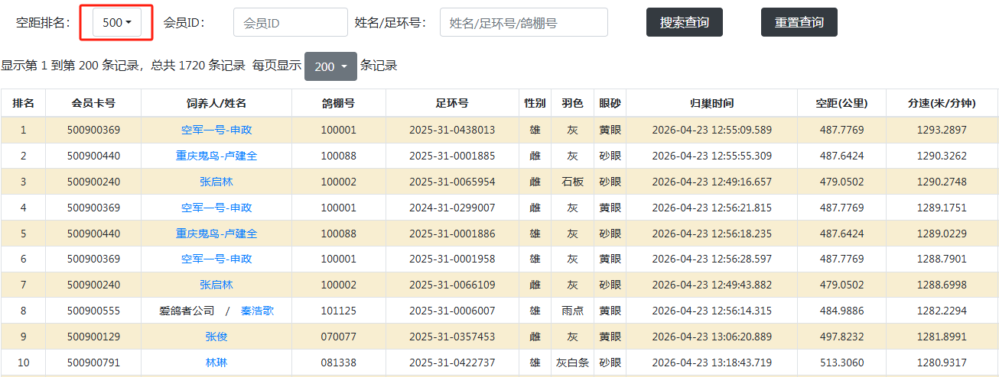Click the 会员ID input field
999x377 pixels.
290,23
